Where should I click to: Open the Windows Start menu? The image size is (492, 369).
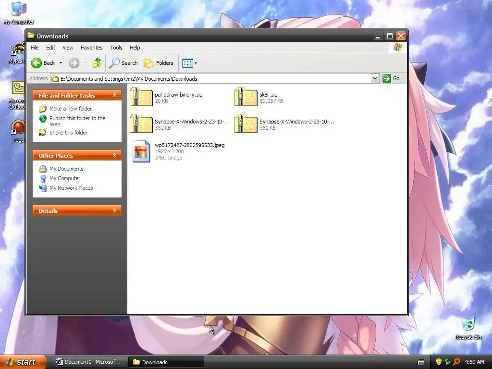[x=23, y=362]
